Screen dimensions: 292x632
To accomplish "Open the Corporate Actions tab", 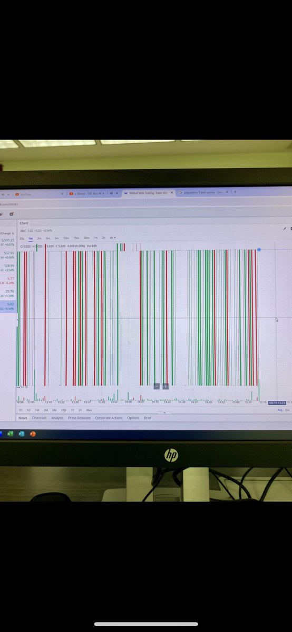I will tap(109, 418).
